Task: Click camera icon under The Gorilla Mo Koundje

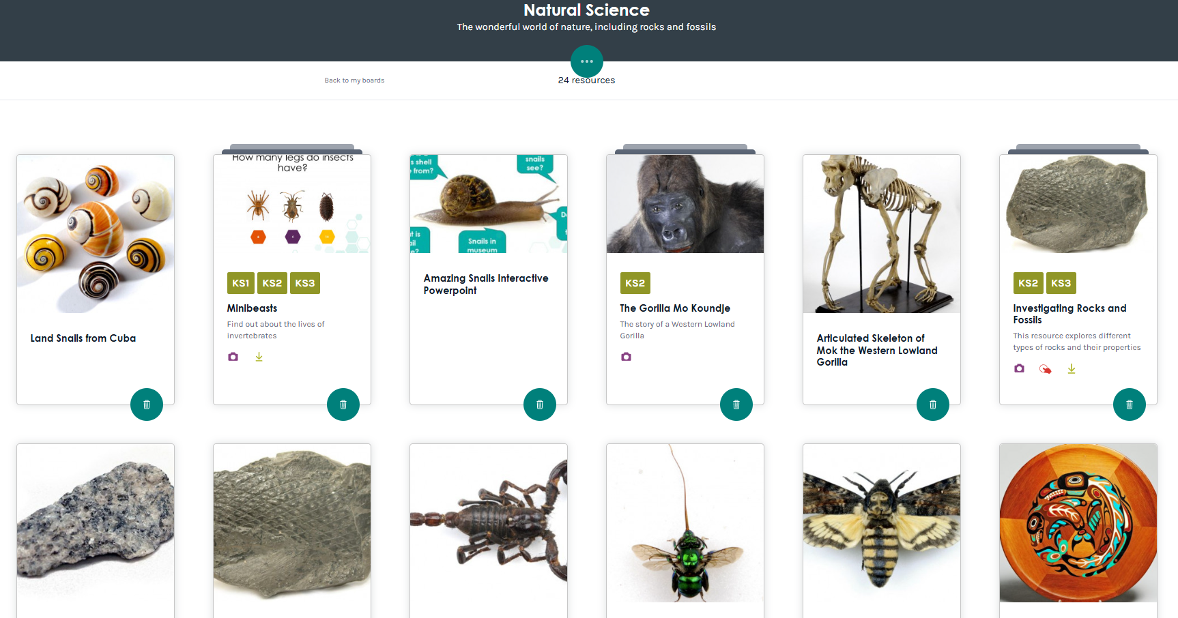Action: (x=627, y=357)
